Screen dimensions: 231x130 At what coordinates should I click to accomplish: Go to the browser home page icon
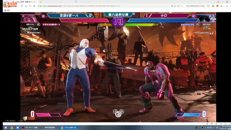[x=26, y=6]
